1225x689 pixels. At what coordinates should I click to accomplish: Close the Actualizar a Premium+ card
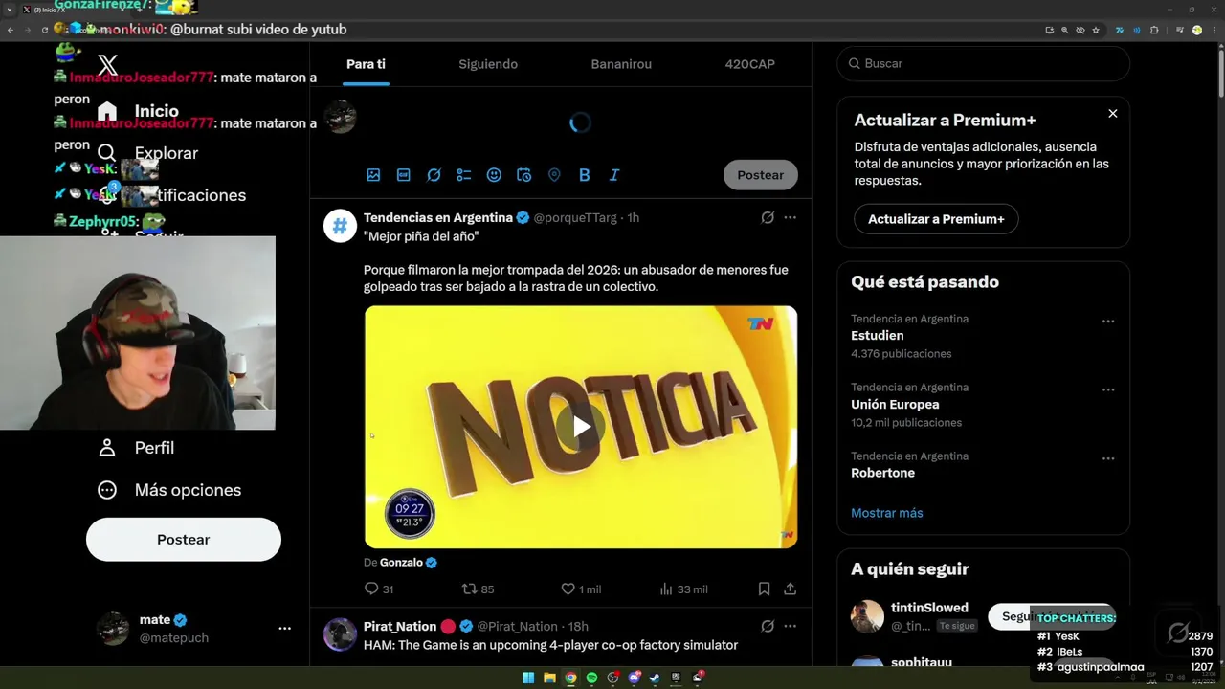point(1113,114)
